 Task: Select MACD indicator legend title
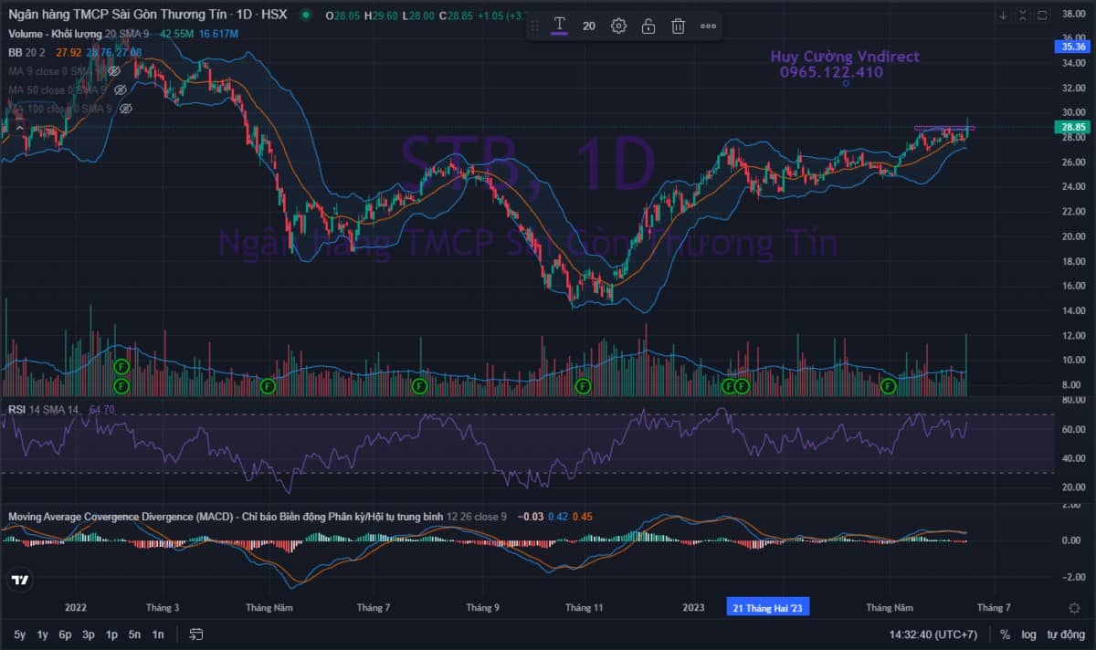[226, 517]
